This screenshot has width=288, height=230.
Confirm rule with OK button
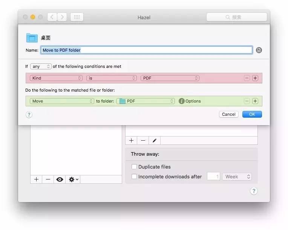[252, 114]
